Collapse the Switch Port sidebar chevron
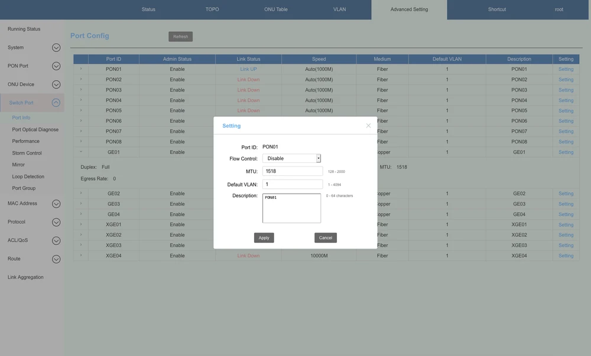This screenshot has height=356, width=591. click(56, 103)
